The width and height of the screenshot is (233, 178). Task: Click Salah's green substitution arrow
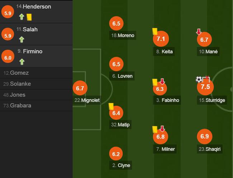[22, 39]
